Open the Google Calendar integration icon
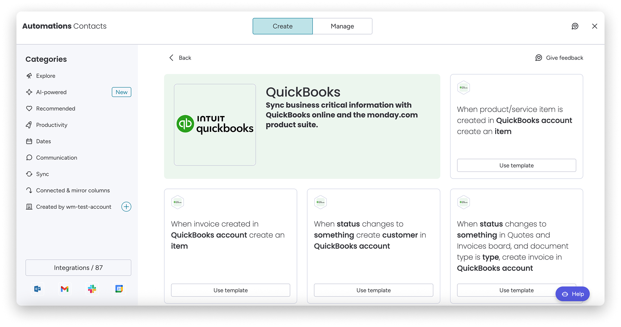621x327 pixels. click(x=119, y=289)
